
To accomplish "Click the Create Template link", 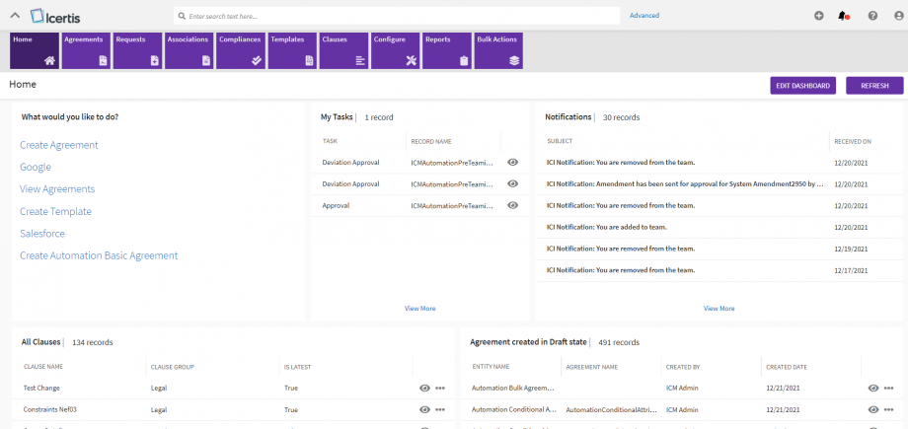I will [x=55, y=211].
